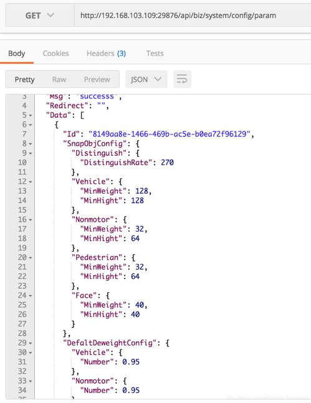This screenshot has height=403, width=311.
Task: Click the "Redirect" key on line 4
Action: click(67, 106)
